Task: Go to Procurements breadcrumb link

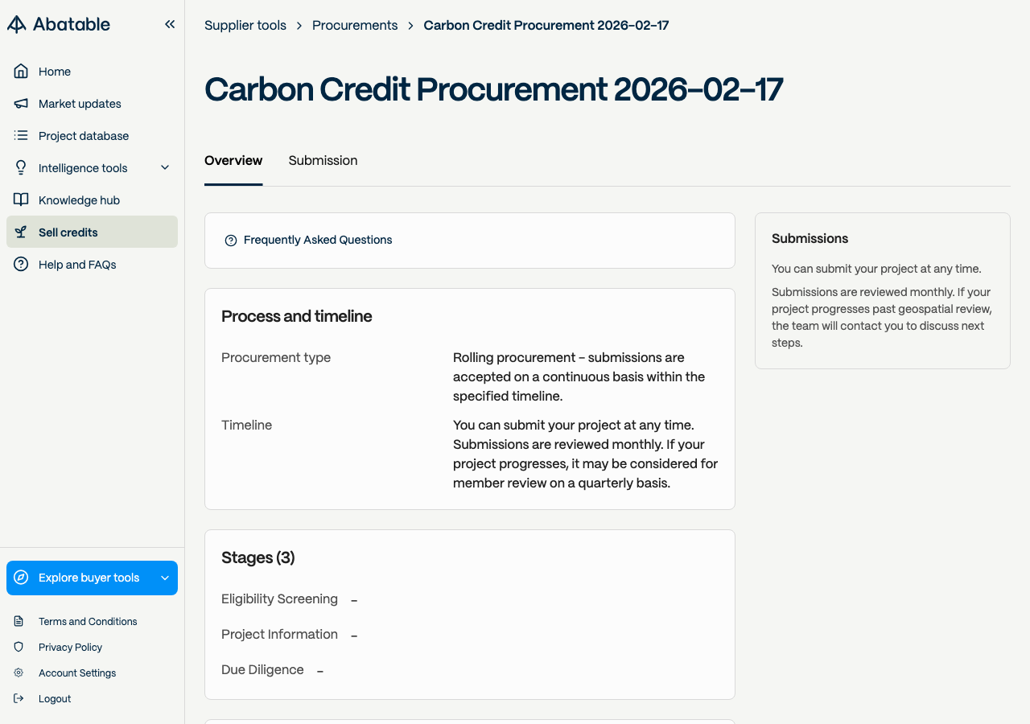Action: (x=355, y=25)
